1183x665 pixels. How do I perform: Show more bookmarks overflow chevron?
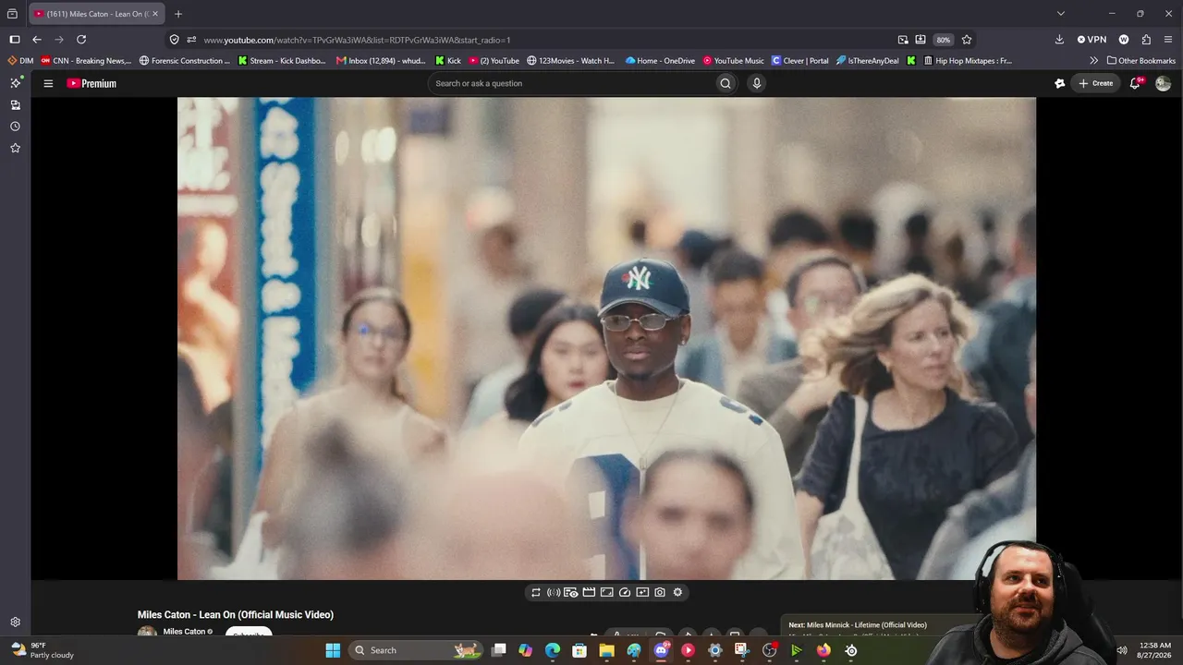pos(1094,61)
